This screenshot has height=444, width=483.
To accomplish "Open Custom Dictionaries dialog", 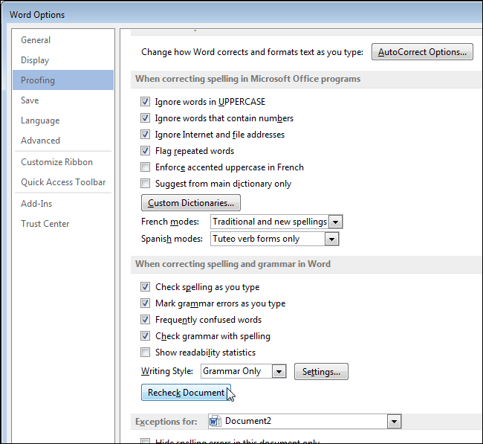I will point(191,202).
